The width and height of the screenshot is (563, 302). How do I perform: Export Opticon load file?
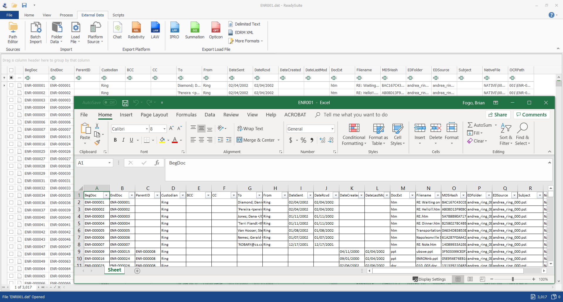216,30
